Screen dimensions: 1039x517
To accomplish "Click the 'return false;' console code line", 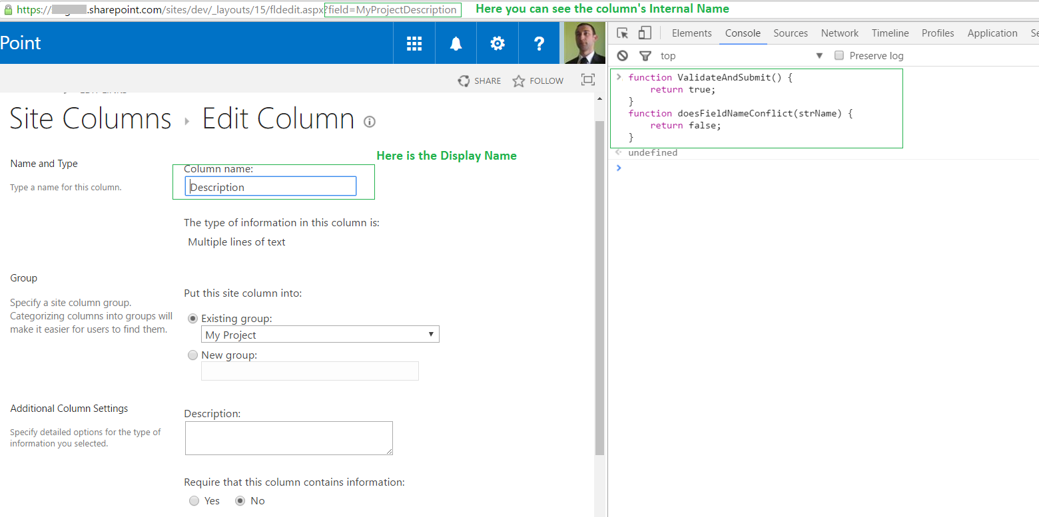I will 685,125.
